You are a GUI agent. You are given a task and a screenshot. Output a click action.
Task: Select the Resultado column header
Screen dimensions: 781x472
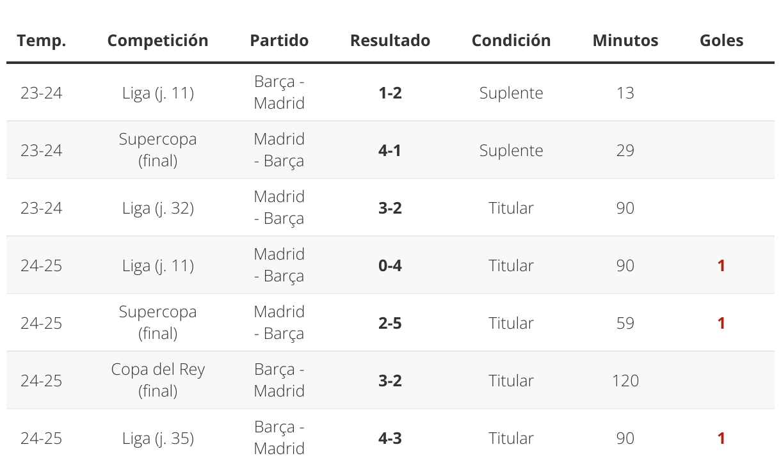390,40
